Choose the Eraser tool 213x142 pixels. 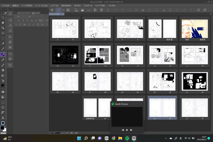point(3,70)
